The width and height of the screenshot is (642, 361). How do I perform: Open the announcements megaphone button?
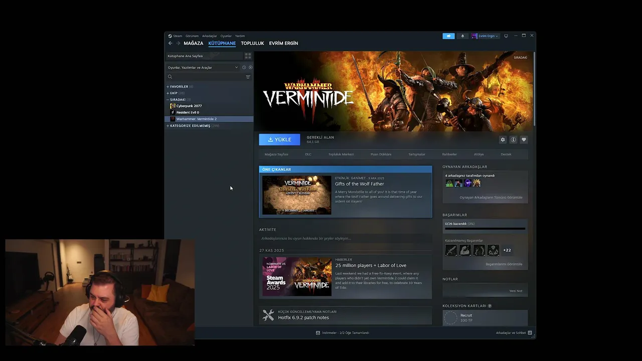click(448, 36)
